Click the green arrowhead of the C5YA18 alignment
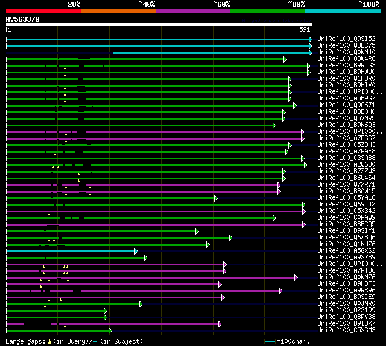This screenshot has width=386, height=346. (216, 198)
